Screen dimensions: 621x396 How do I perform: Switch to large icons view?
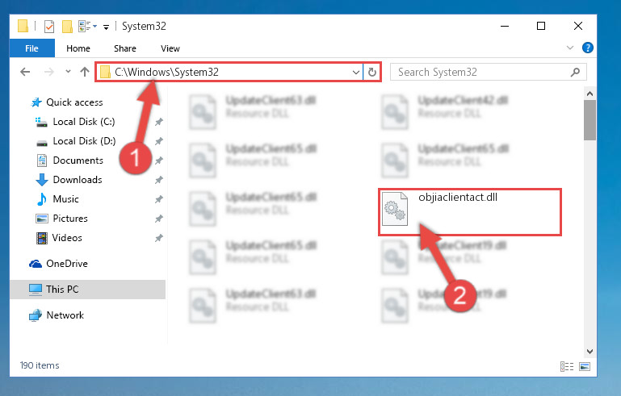pos(585,366)
